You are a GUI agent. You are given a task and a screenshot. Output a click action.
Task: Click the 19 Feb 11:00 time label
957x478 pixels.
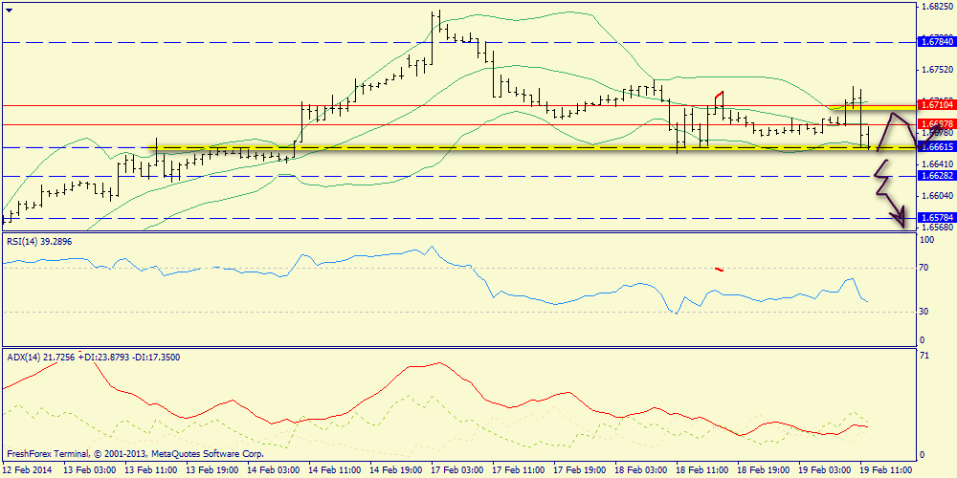click(885, 470)
